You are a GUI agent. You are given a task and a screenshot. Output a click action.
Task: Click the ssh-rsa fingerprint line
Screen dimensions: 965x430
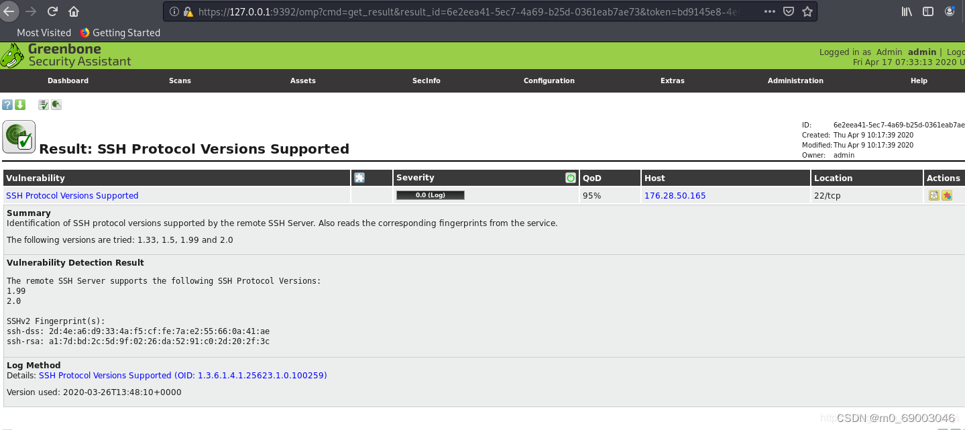pos(138,341)
